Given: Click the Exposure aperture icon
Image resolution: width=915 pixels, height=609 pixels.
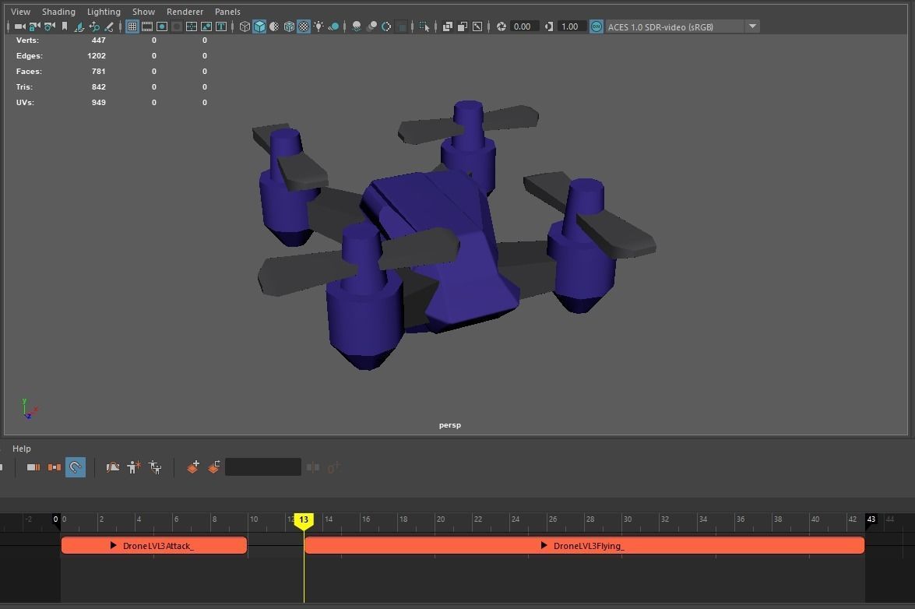Looking at the screenshot, I should point(501,26).
